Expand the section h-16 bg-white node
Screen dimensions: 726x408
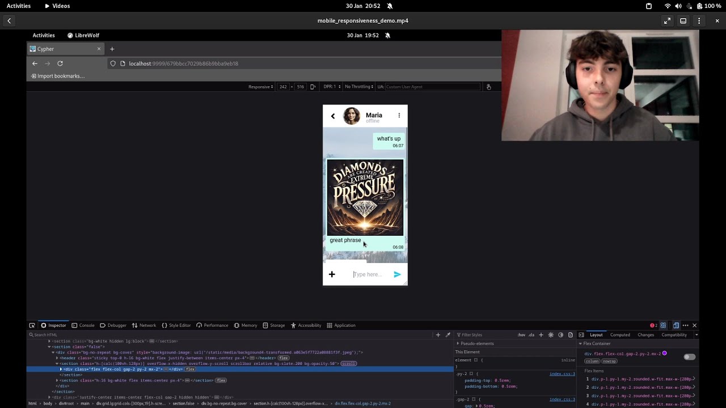57,380
